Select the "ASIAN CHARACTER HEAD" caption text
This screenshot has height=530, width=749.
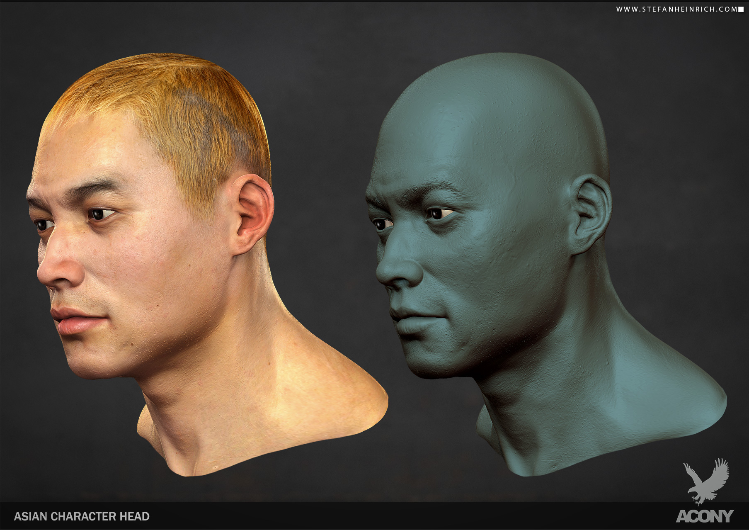pos(82,516)
